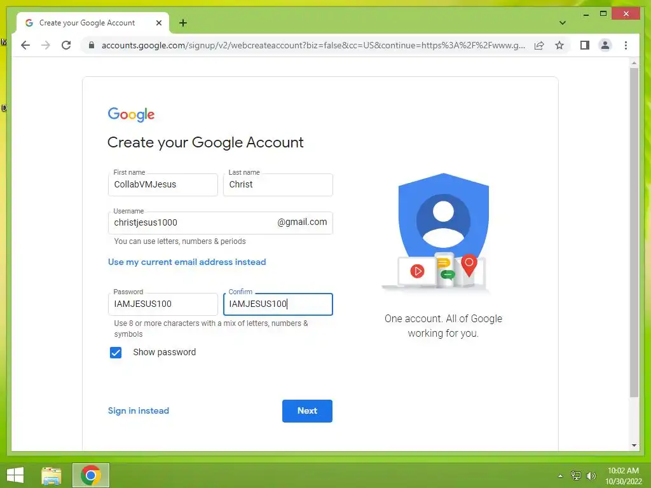Bookmark this page with the star icon
651x488 pixels.
(x=559, y=45)
